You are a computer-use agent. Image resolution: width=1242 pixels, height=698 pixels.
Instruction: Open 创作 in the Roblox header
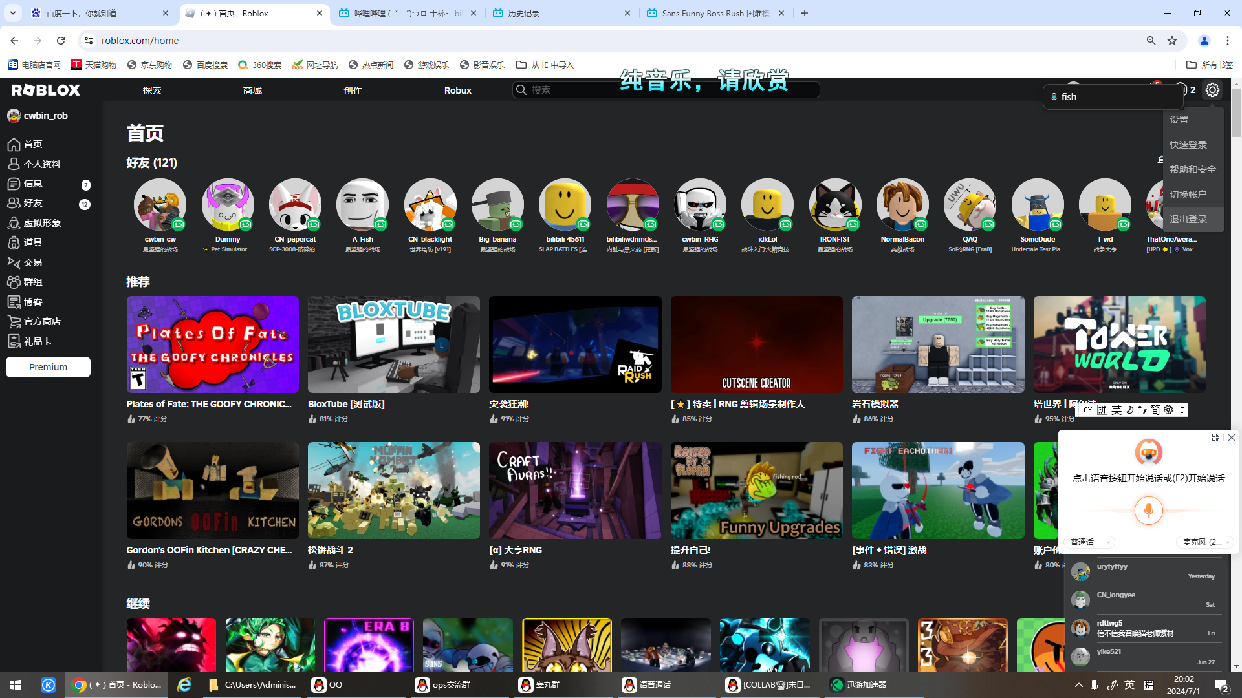(x=353, y=90)
